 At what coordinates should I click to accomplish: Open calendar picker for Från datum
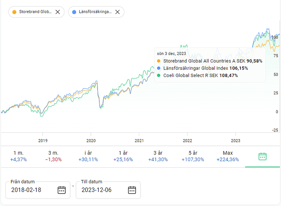[x=62, y=190]
